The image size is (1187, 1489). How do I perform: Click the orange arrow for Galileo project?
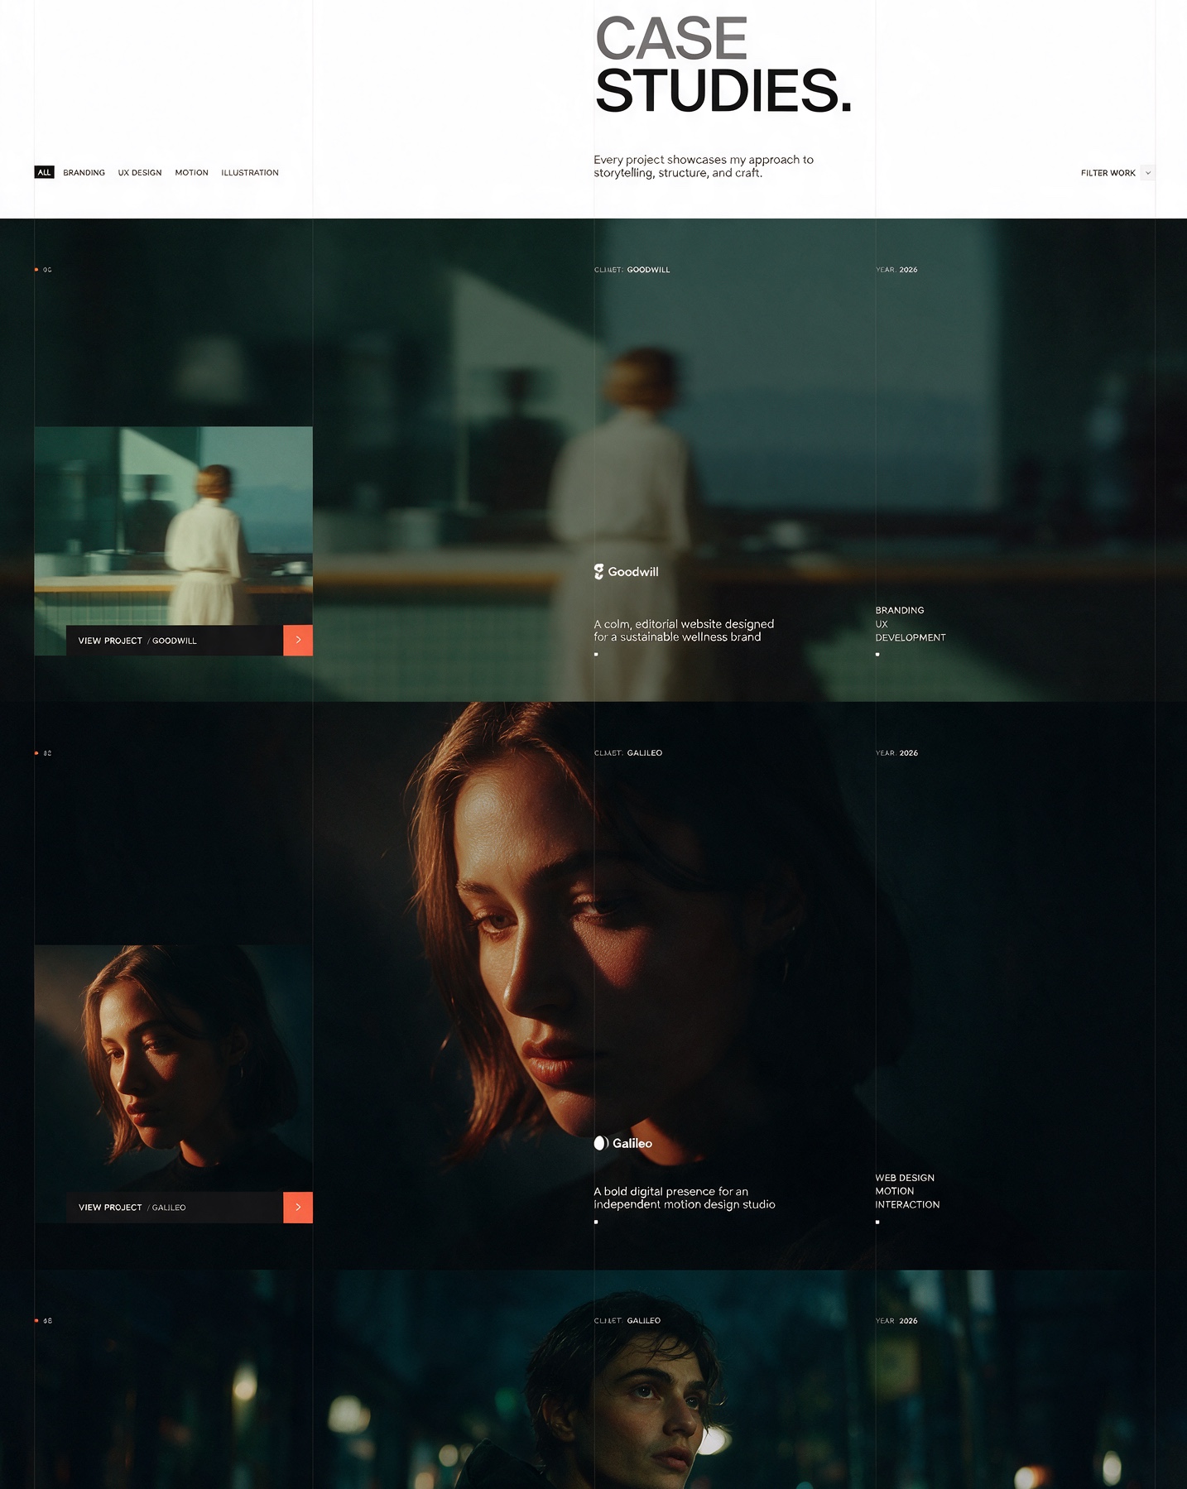click(298, 1208)
